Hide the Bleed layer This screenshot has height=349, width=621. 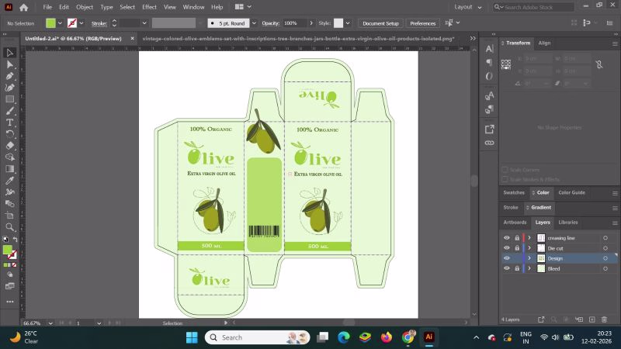tap(507, 268)
